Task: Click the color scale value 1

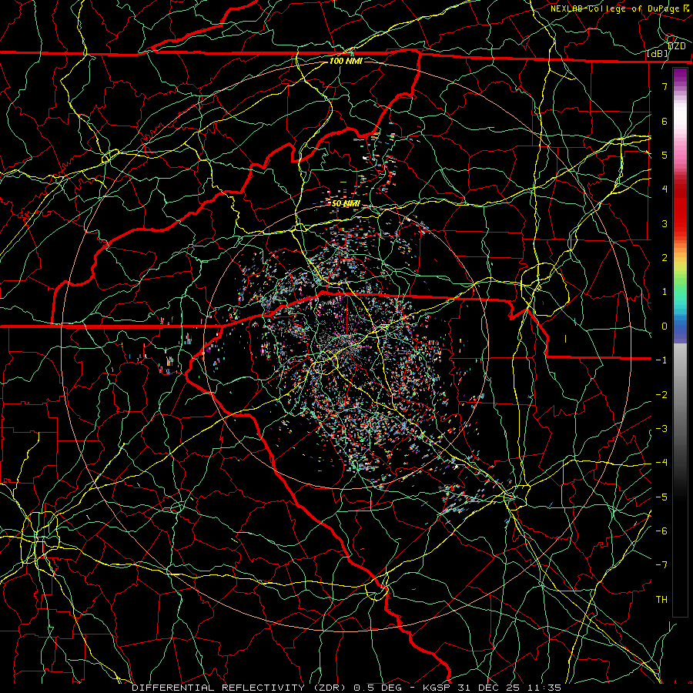Action: [665, 292]
